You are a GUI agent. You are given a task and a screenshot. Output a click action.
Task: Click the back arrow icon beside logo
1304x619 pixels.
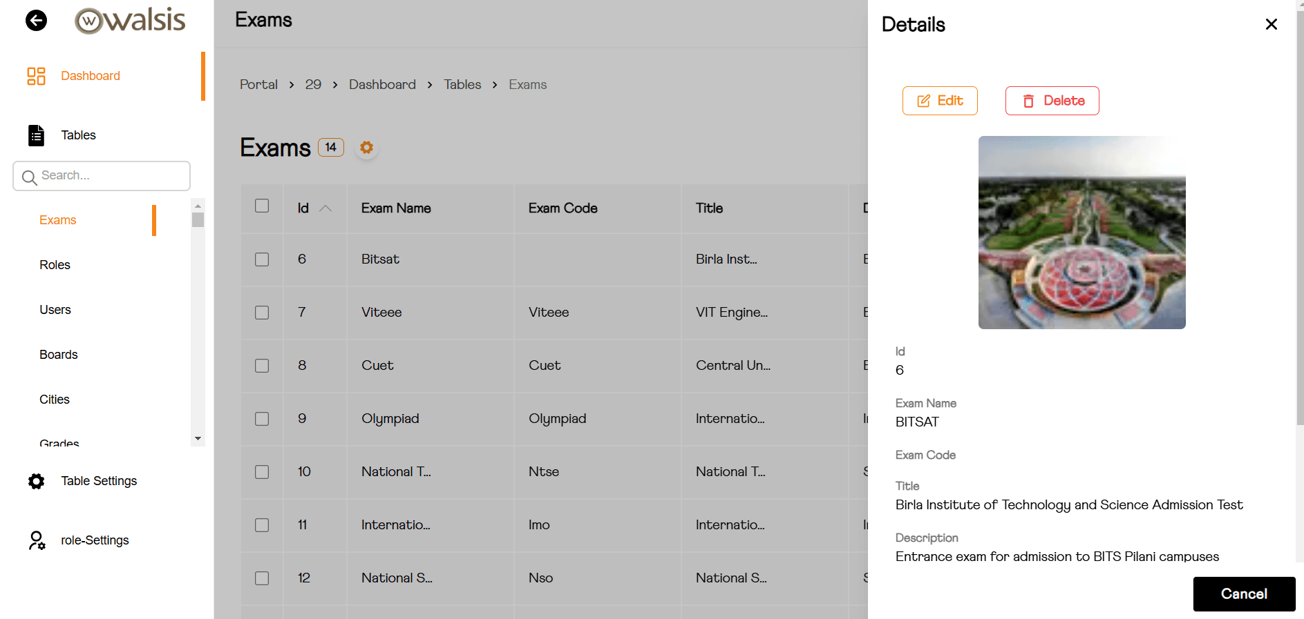click(x=36, y=21)
